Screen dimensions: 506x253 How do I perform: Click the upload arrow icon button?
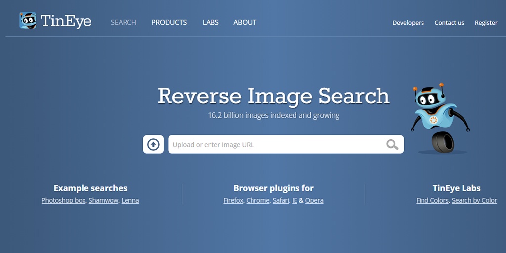(153, 145)
